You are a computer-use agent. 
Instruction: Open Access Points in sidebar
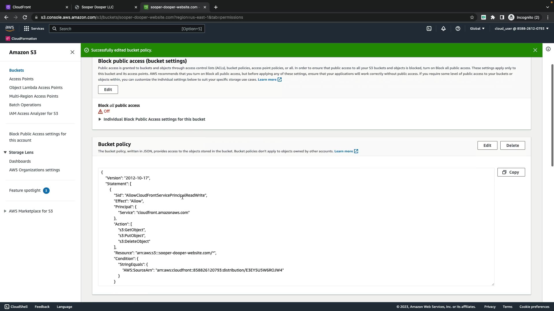pyautogui.click(x=21, y=79)
